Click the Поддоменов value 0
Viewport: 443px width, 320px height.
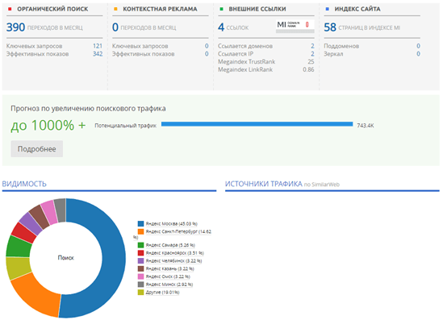[x=418, y=46]
